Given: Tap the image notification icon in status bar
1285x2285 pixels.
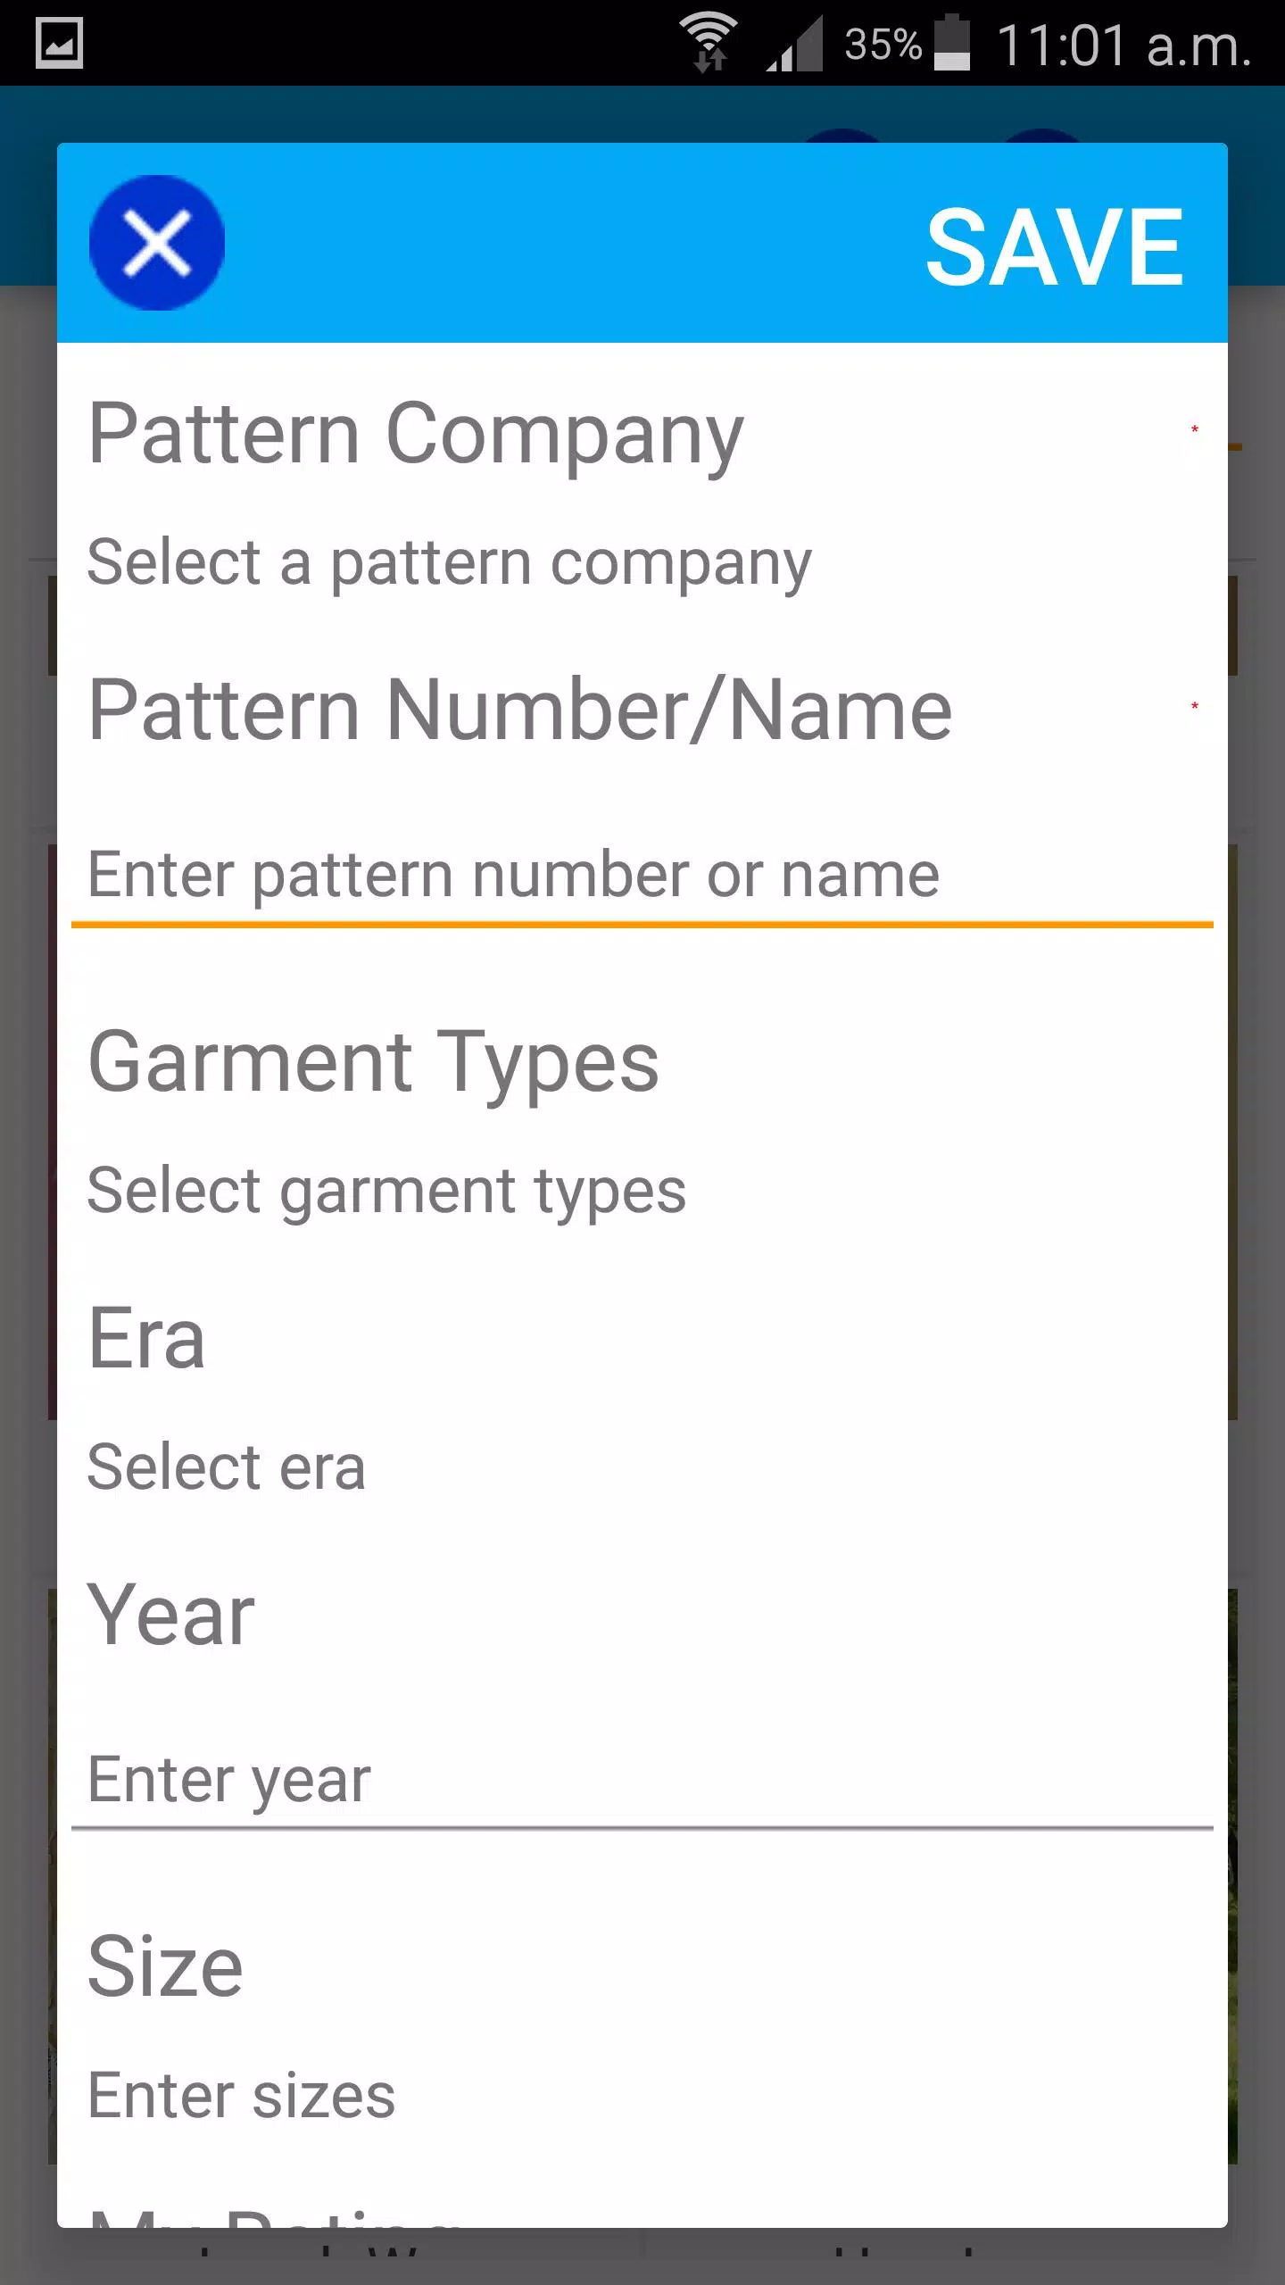Looking at the screenshot, I should pos(60,43).
